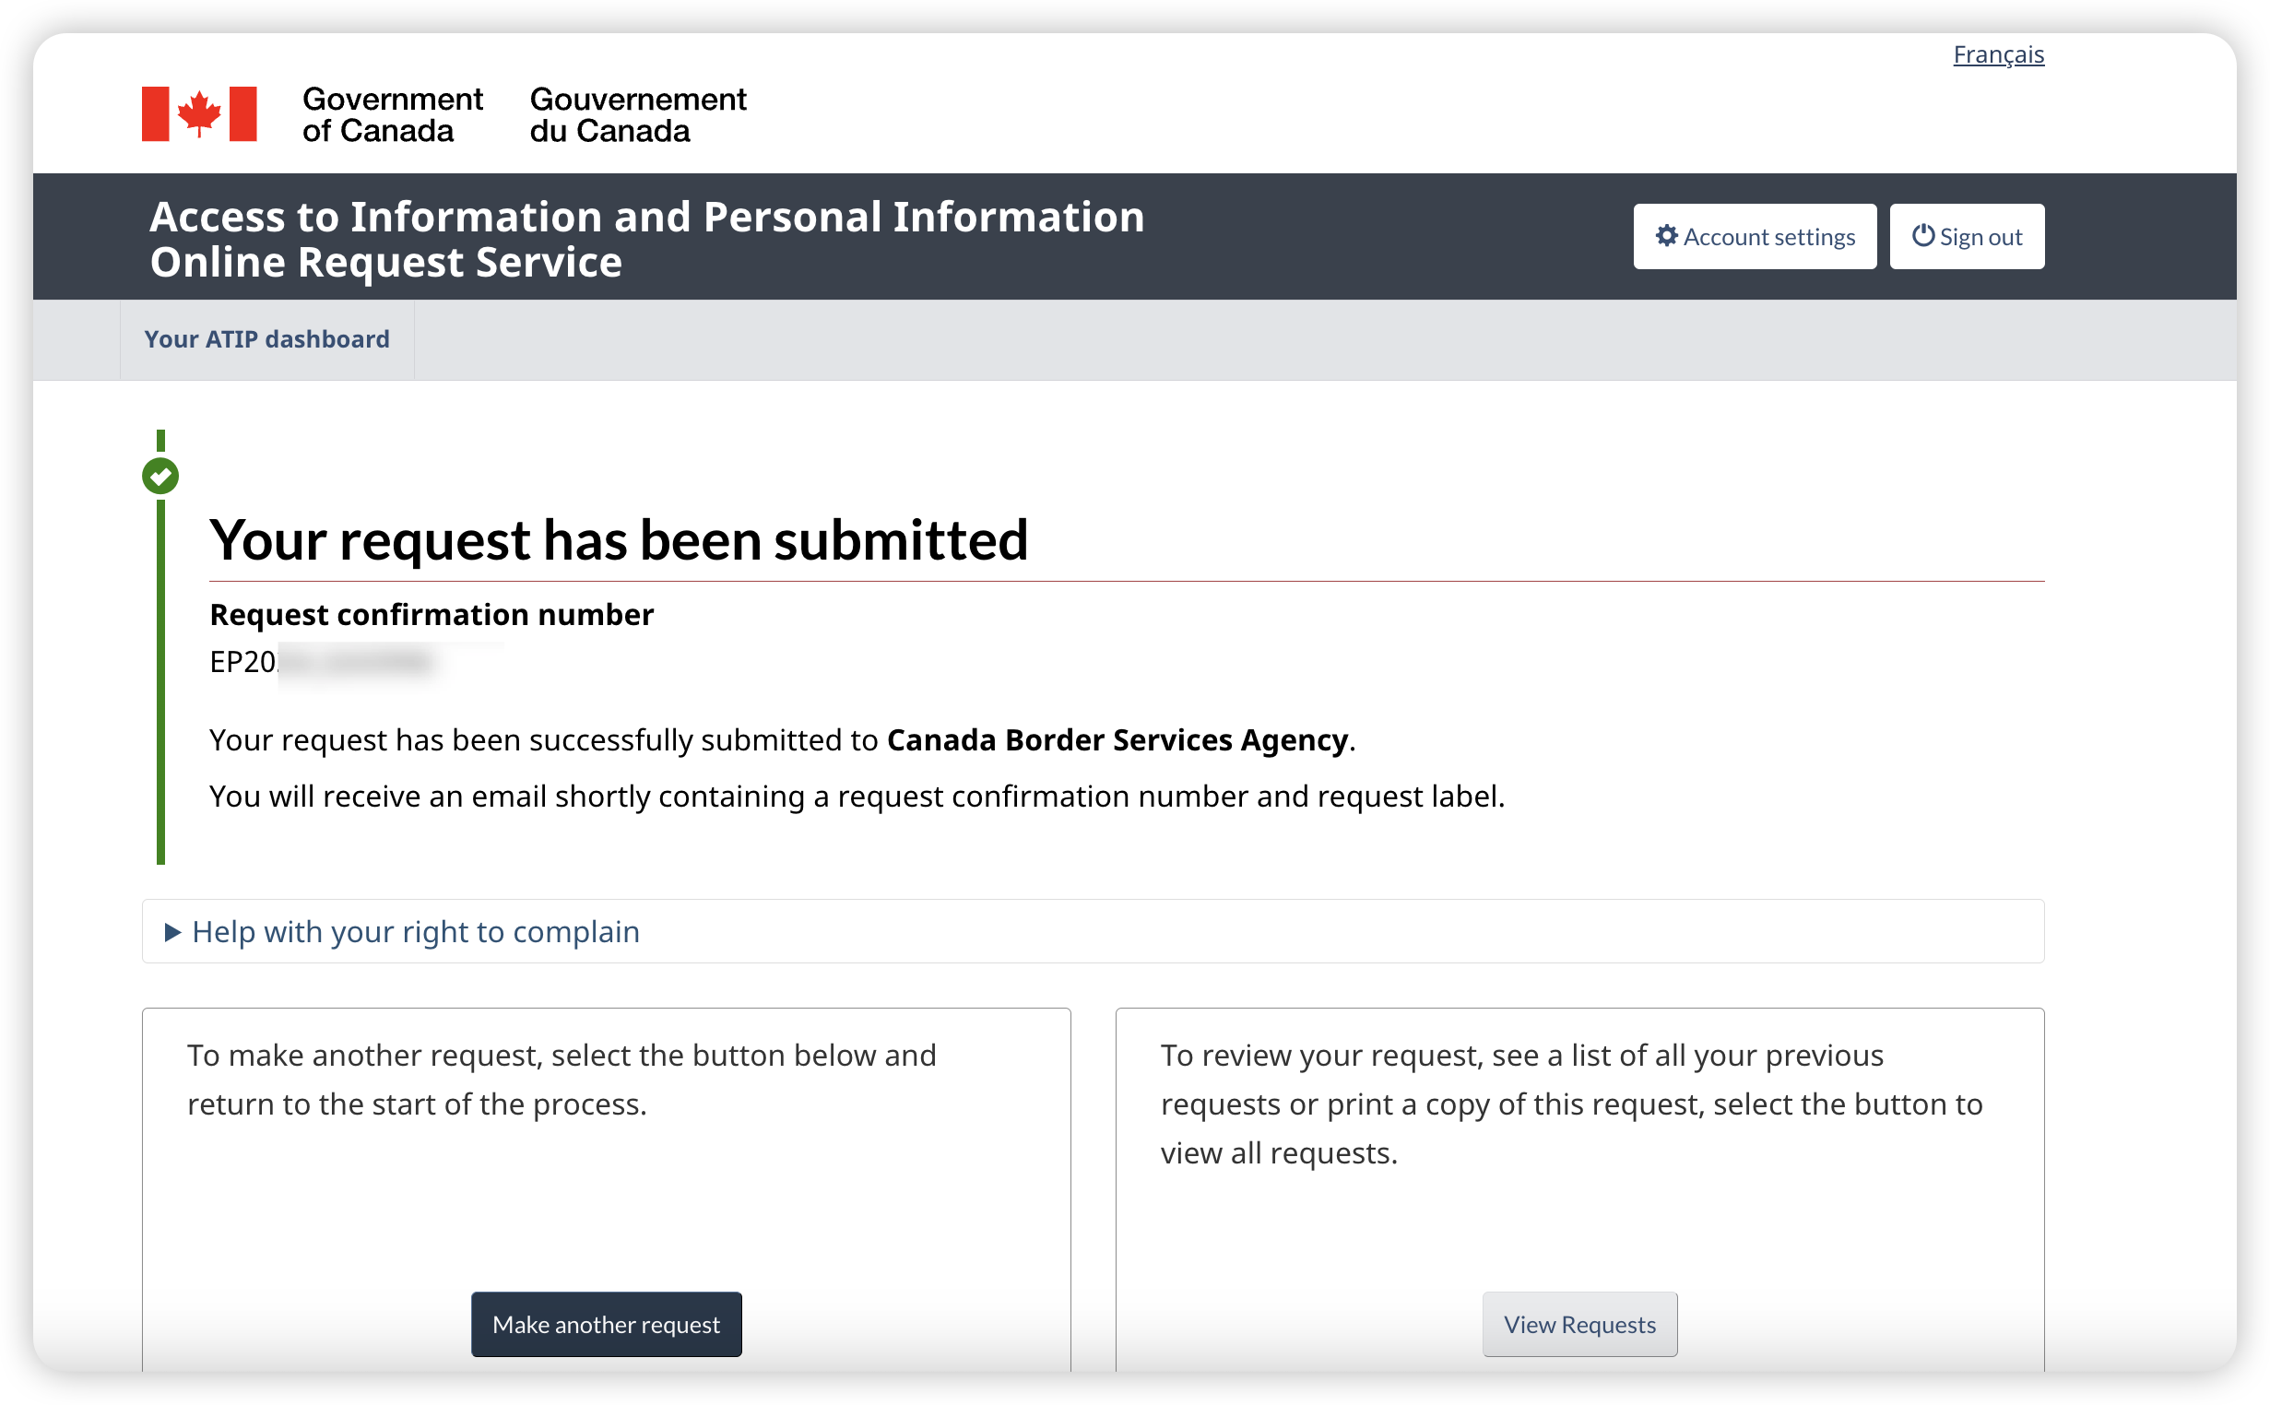
Task: Click the Your request has been submitted heading
Action: [x=619, y=540]
